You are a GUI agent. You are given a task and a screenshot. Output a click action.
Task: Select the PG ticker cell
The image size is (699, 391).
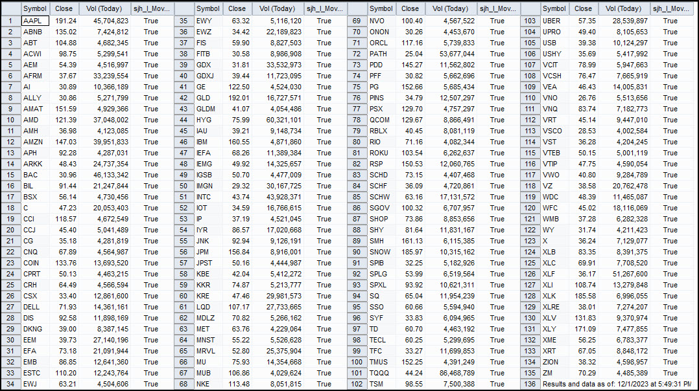[x=381, y=87]
